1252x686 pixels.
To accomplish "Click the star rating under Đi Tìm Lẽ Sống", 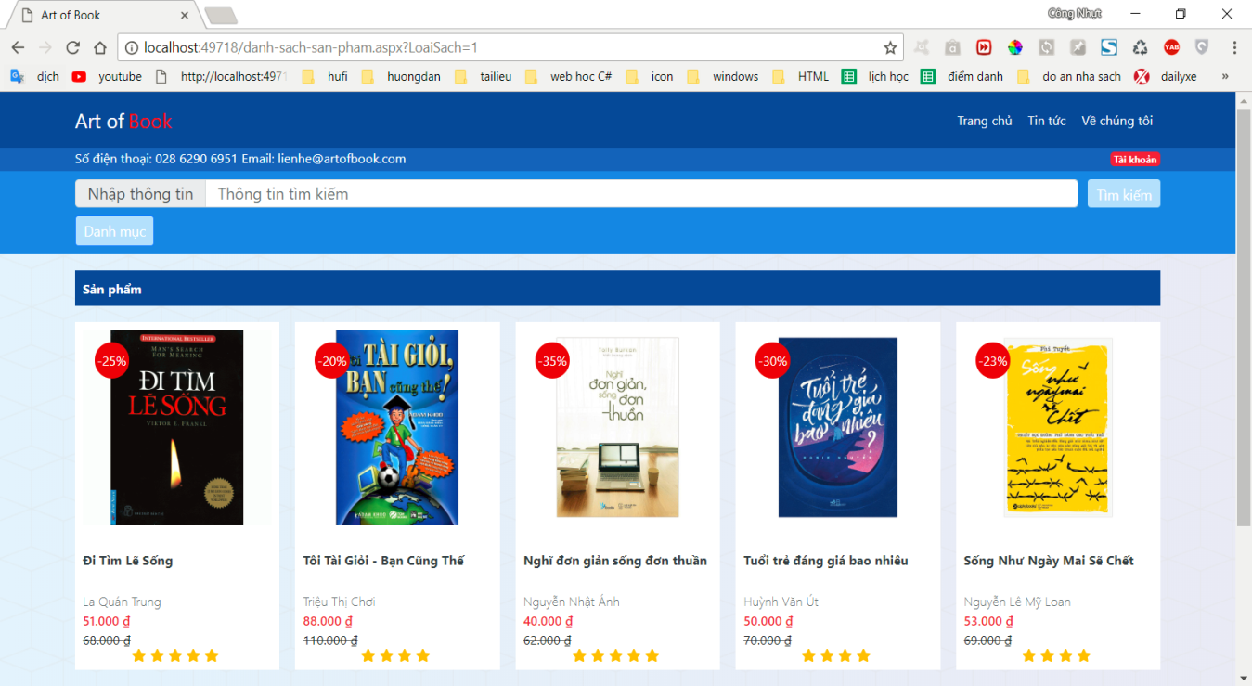I will (x=175, y=655).
